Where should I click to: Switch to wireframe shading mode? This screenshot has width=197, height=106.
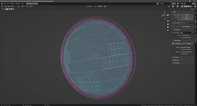(185, 6)
